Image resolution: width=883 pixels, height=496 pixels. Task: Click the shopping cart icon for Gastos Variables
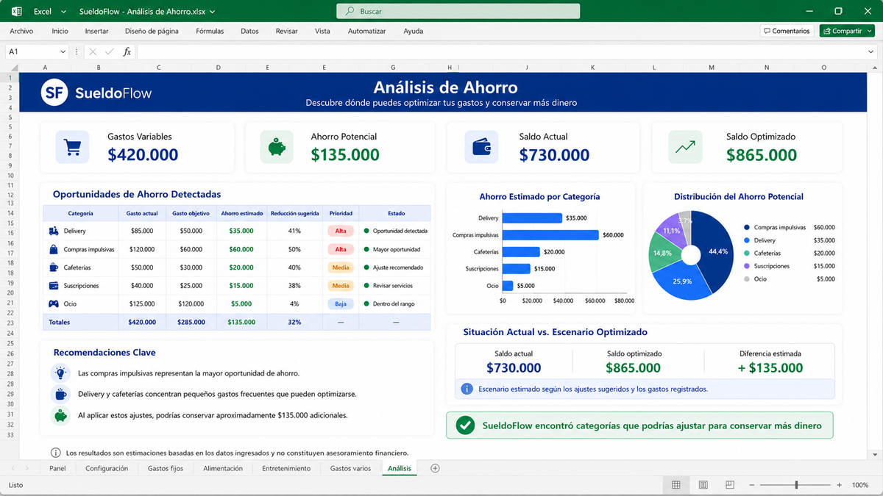tap(72, 147)
